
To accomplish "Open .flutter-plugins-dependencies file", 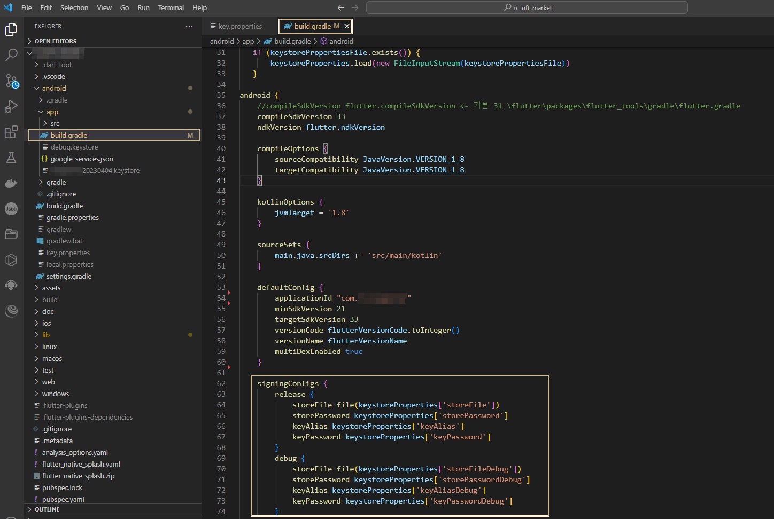I will pyautogui.click(x=88, y=417).
